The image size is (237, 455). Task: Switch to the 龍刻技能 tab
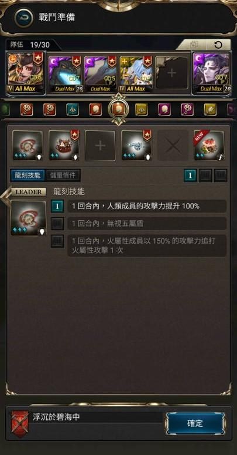point(28,176)
